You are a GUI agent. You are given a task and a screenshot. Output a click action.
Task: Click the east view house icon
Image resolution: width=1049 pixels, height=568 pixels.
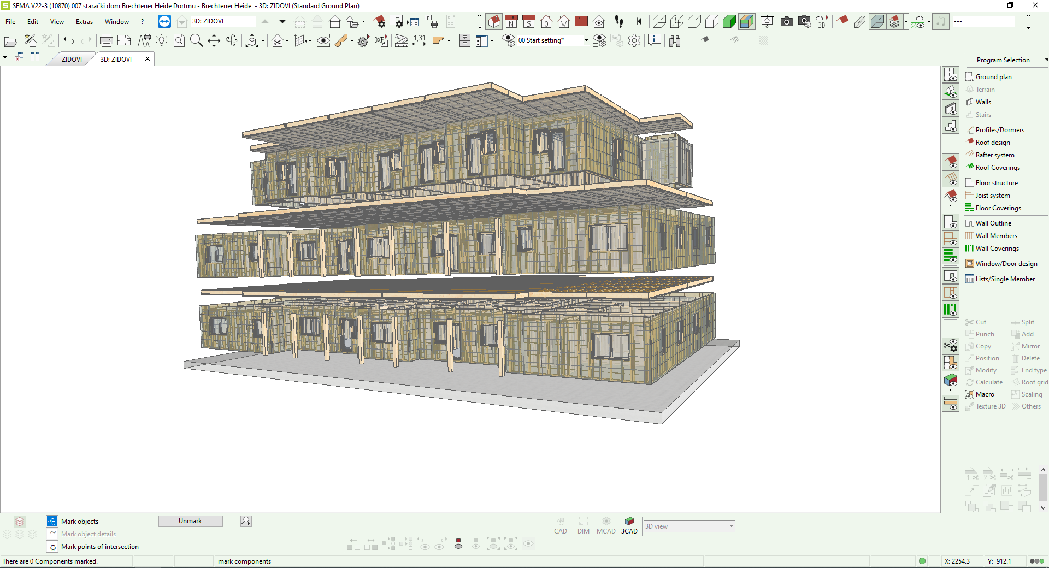[x=546, y=21]
